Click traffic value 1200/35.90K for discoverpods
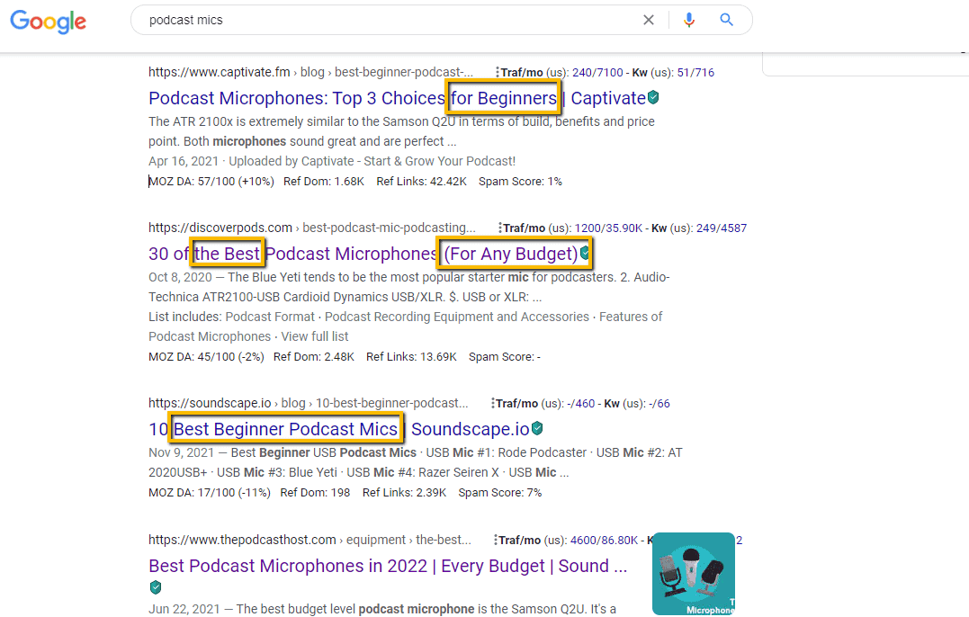Viewport: 969px width, 617px height. (609, 228)
